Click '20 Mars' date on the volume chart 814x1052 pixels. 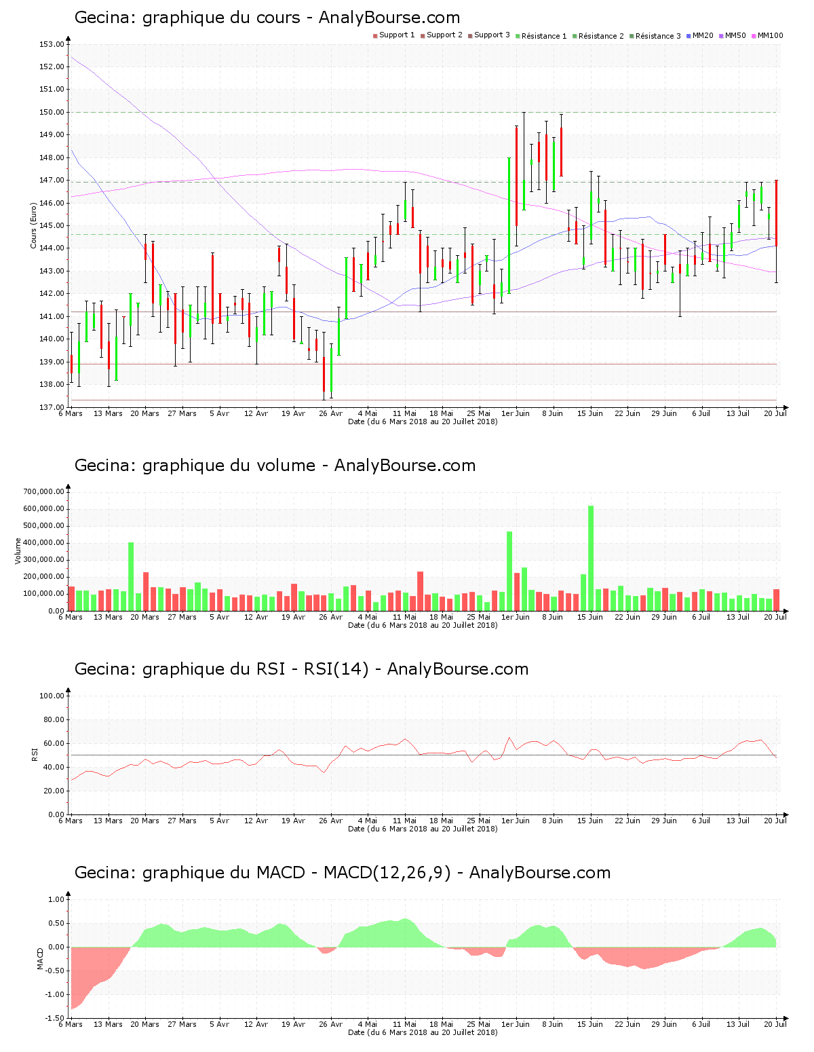click(x=145, y=617)
